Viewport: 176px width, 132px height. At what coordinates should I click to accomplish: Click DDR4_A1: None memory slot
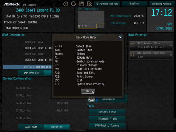coord(34,42)
